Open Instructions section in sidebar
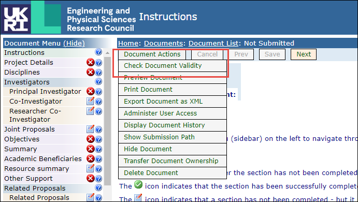 click(24, 52)
